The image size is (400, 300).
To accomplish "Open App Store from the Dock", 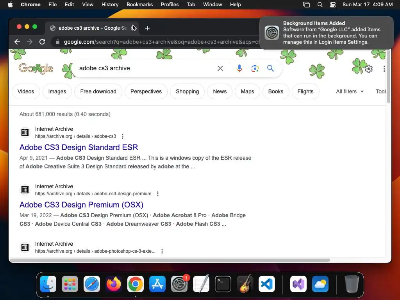I will pos(157,284).
